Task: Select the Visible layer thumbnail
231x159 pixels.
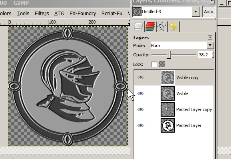Action: click(168, 93)
